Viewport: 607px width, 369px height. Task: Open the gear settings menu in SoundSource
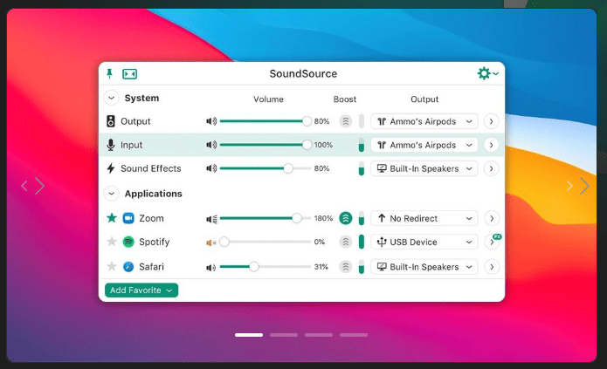487,73
